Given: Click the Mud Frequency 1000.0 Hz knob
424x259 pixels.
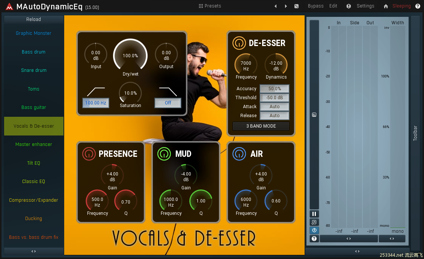Looking at the screenshot, I should pyautogui.click(x=171, y=201).
